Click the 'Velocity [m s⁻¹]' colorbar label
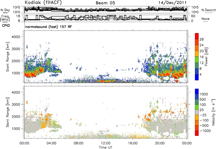 pyautogui.click(x=213, y=112)
